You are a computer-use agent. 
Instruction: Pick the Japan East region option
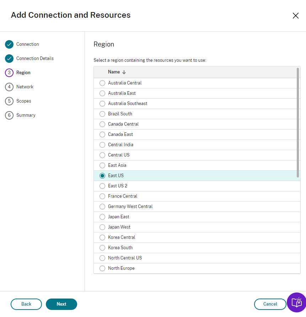coord(102,217)
